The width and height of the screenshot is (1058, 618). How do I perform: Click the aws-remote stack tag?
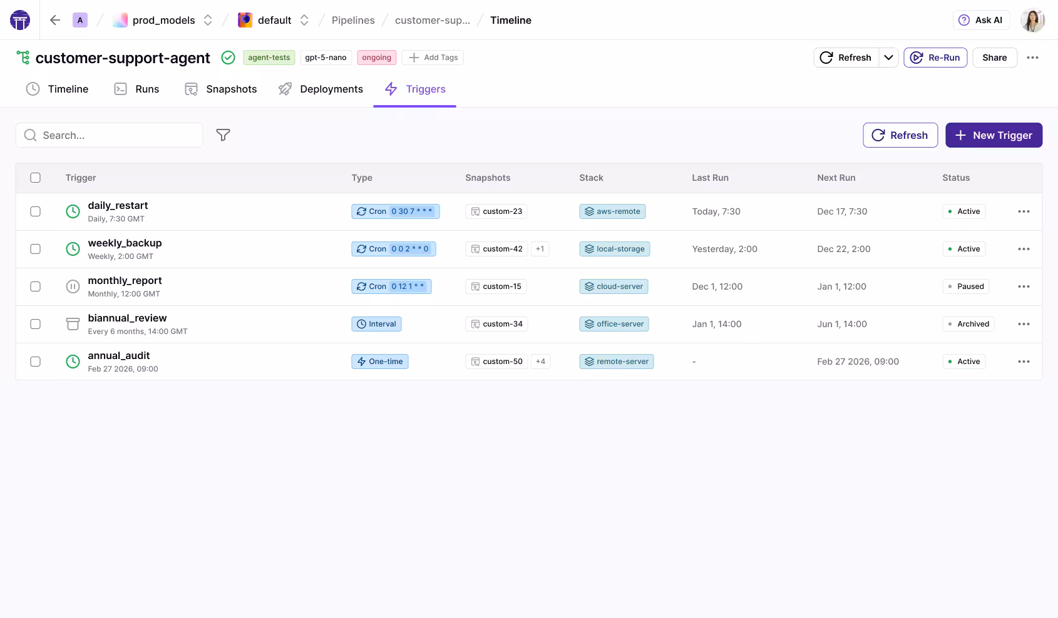coord(612,211)
